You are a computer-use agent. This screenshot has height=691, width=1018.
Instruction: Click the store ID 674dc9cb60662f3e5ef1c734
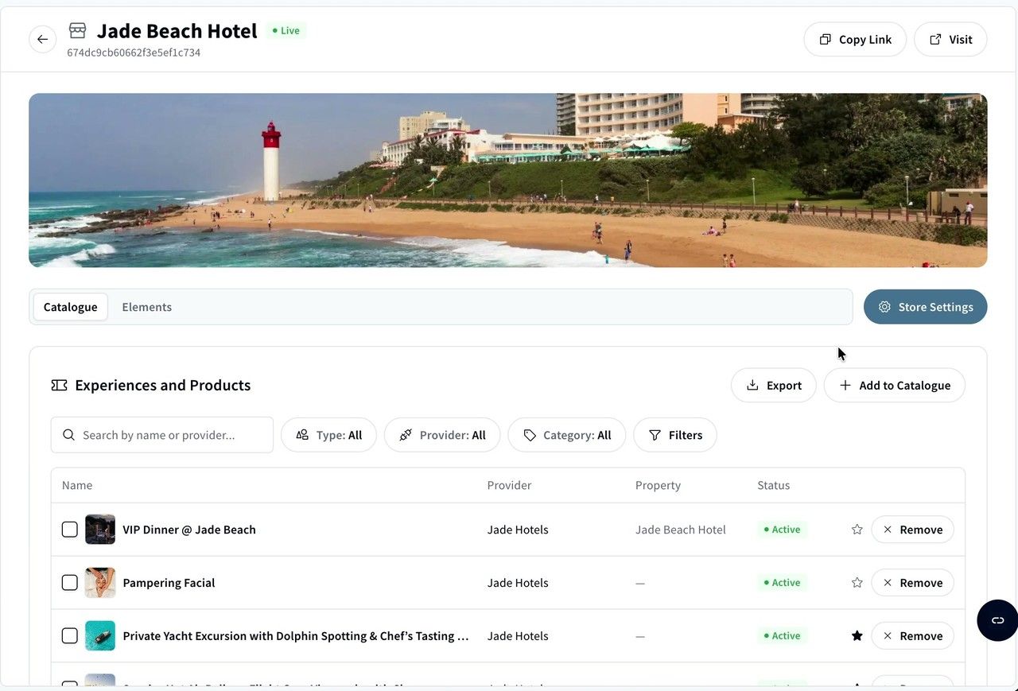(x=134, y=52)
